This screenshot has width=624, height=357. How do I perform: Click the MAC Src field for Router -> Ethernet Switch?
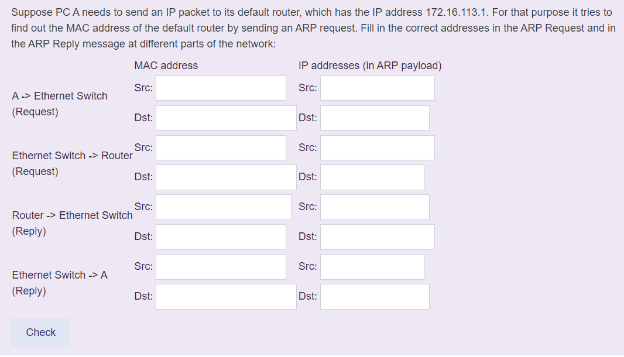pos(223,207)
